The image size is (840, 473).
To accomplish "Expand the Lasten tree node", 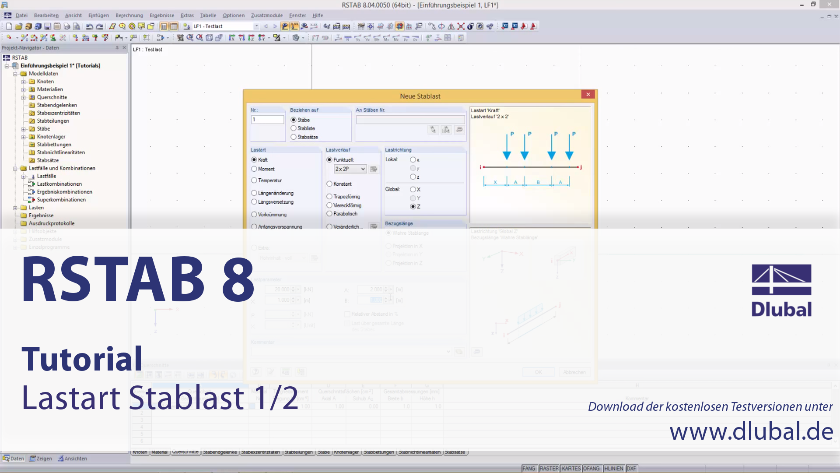I will tap(15, 208).
